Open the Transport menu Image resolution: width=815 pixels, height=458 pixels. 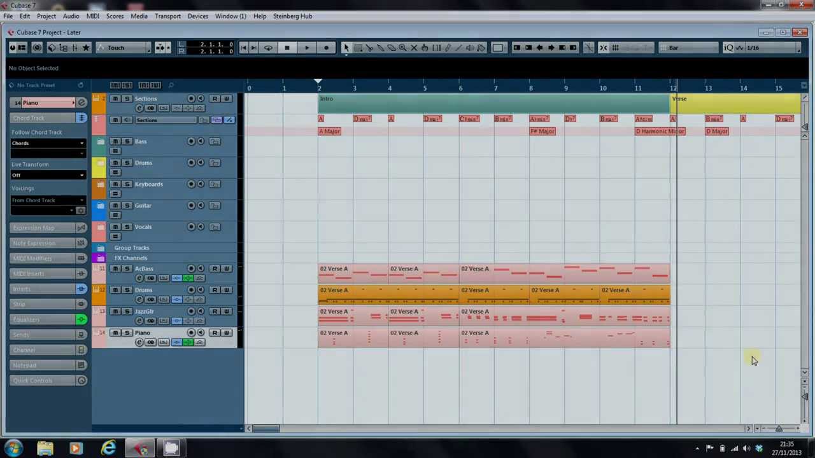[x=167, y=16]
